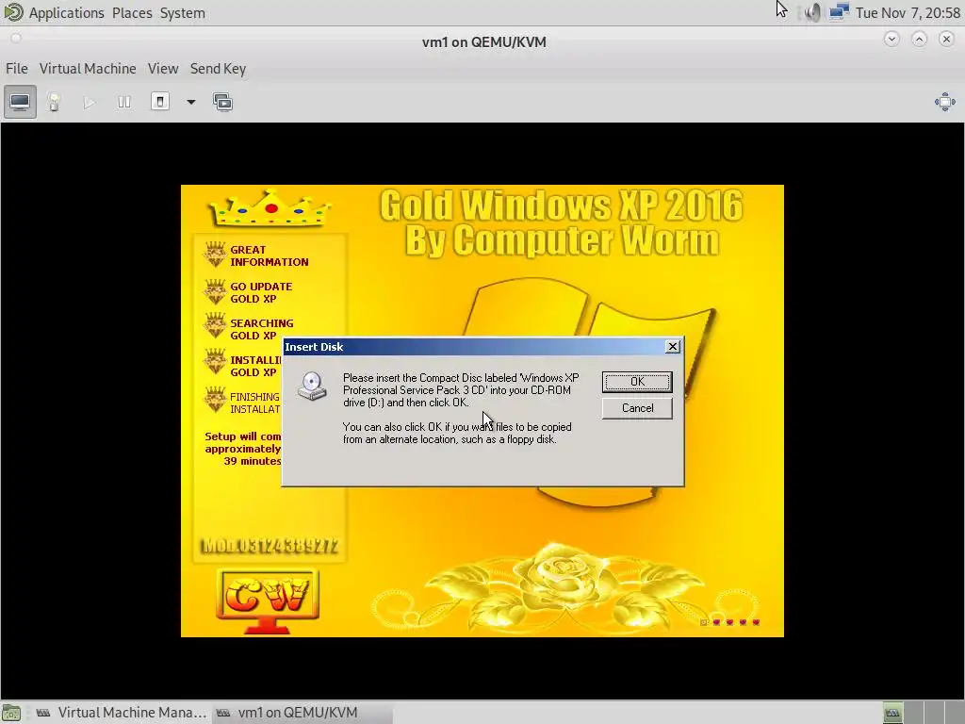965x724 pixels.
Task: Maximize the vm1 on QEMU/KVM window
Action: [919, 39]
